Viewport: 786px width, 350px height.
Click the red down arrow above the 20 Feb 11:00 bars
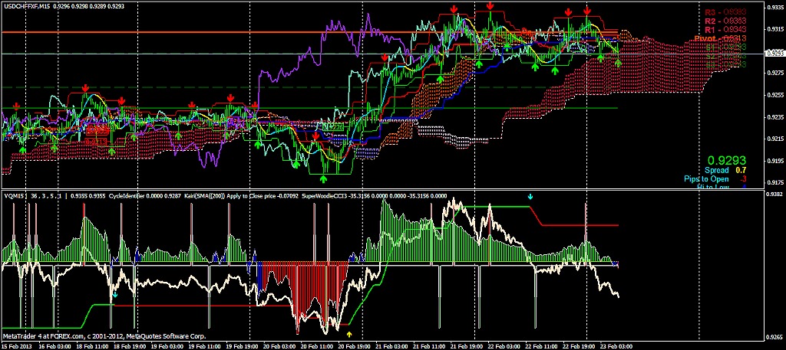(315, 136)
